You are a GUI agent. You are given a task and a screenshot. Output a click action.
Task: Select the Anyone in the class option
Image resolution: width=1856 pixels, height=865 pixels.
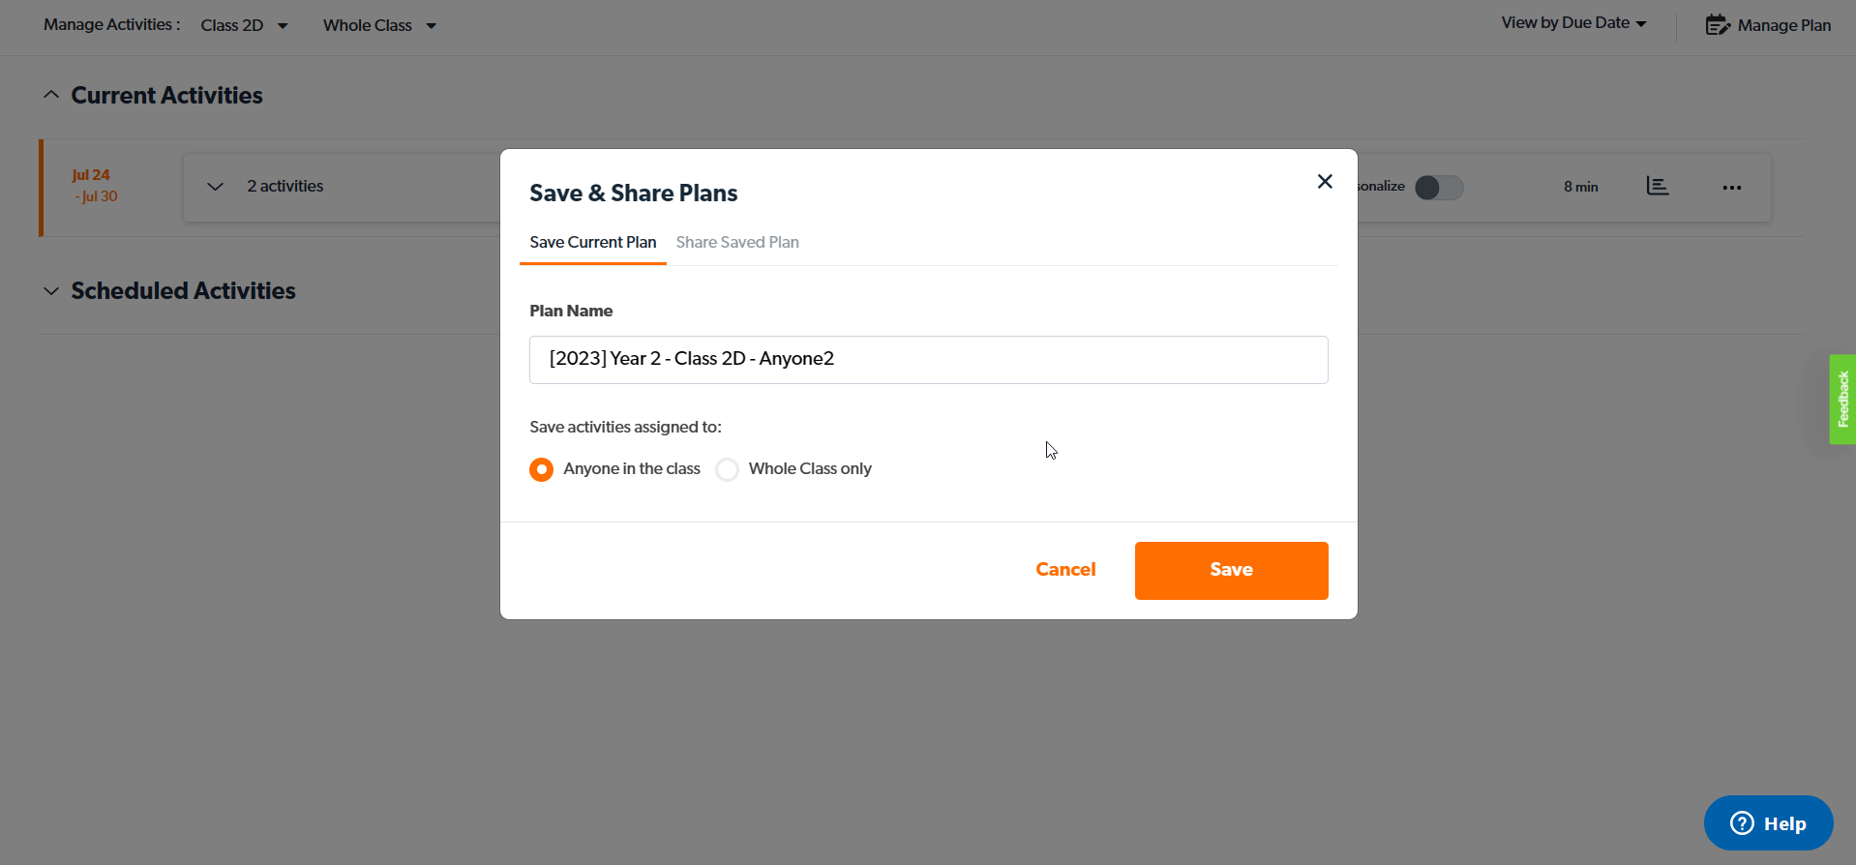pyautogui.click(x=541, y=469)
